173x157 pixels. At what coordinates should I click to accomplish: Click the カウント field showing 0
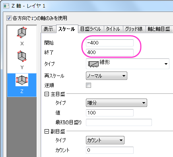(110, 150)
